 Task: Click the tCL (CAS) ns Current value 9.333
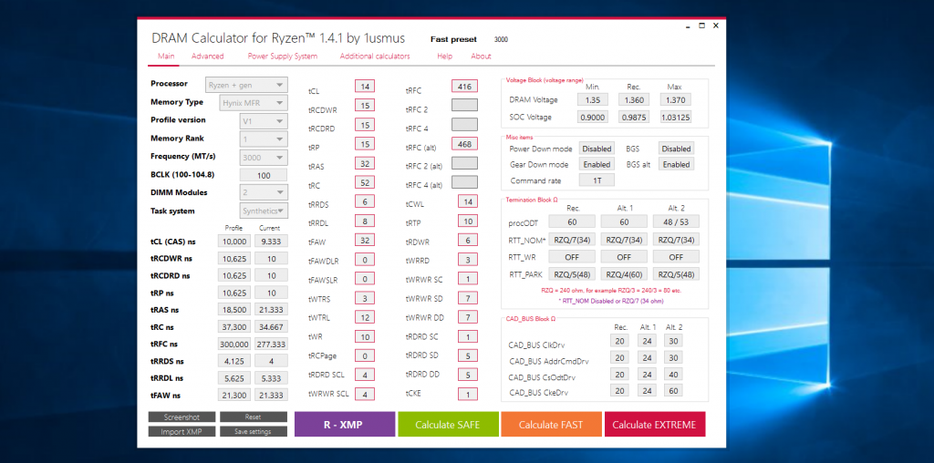pos(271,241)
